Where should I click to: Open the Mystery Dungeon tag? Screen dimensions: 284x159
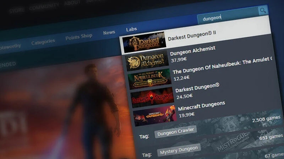[179, 150]
